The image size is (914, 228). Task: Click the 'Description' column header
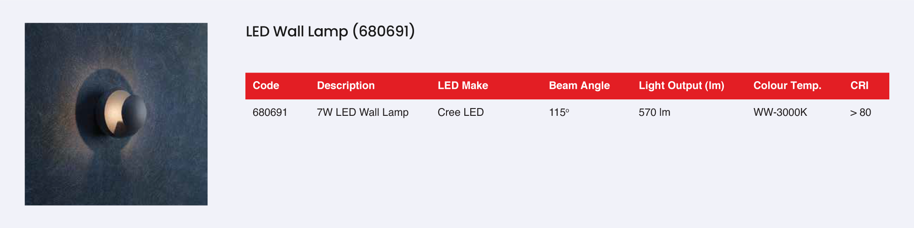tap(346, 86)
